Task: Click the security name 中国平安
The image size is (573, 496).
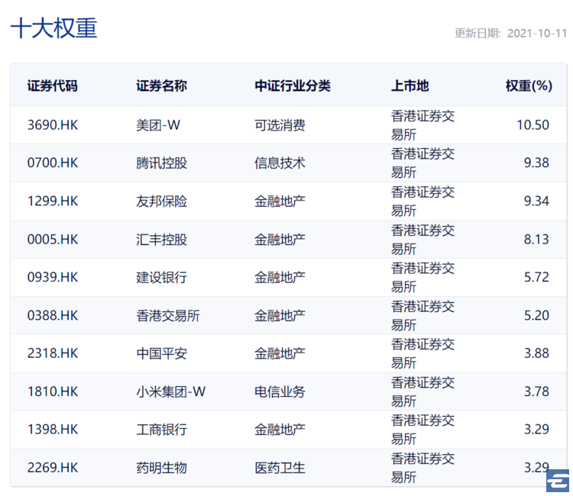Action: (x=161, y=353)
